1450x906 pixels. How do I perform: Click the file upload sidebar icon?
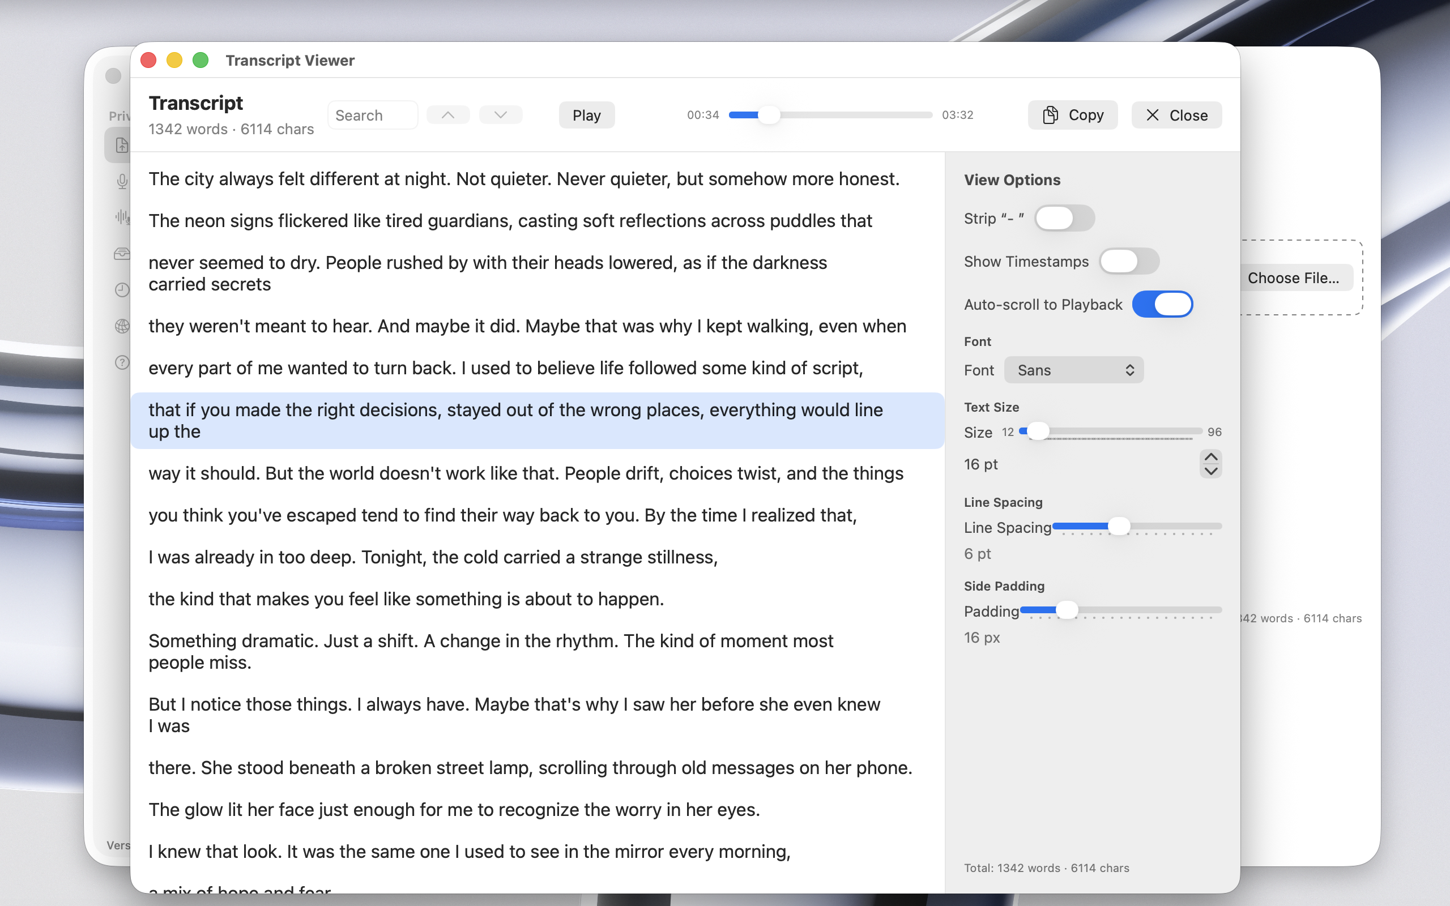[122, 145]
